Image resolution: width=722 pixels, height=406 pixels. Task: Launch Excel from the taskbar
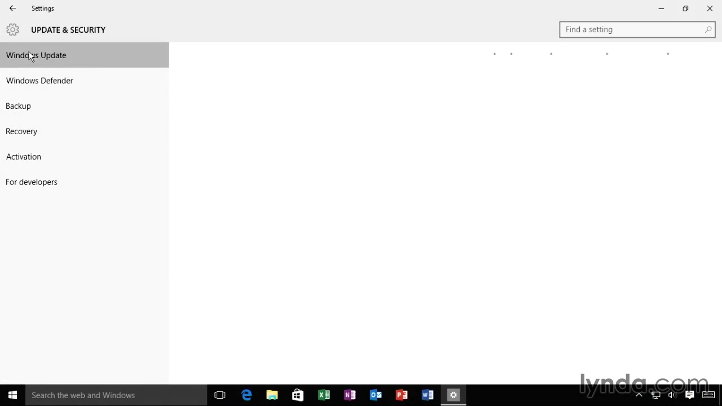point(324,395)
